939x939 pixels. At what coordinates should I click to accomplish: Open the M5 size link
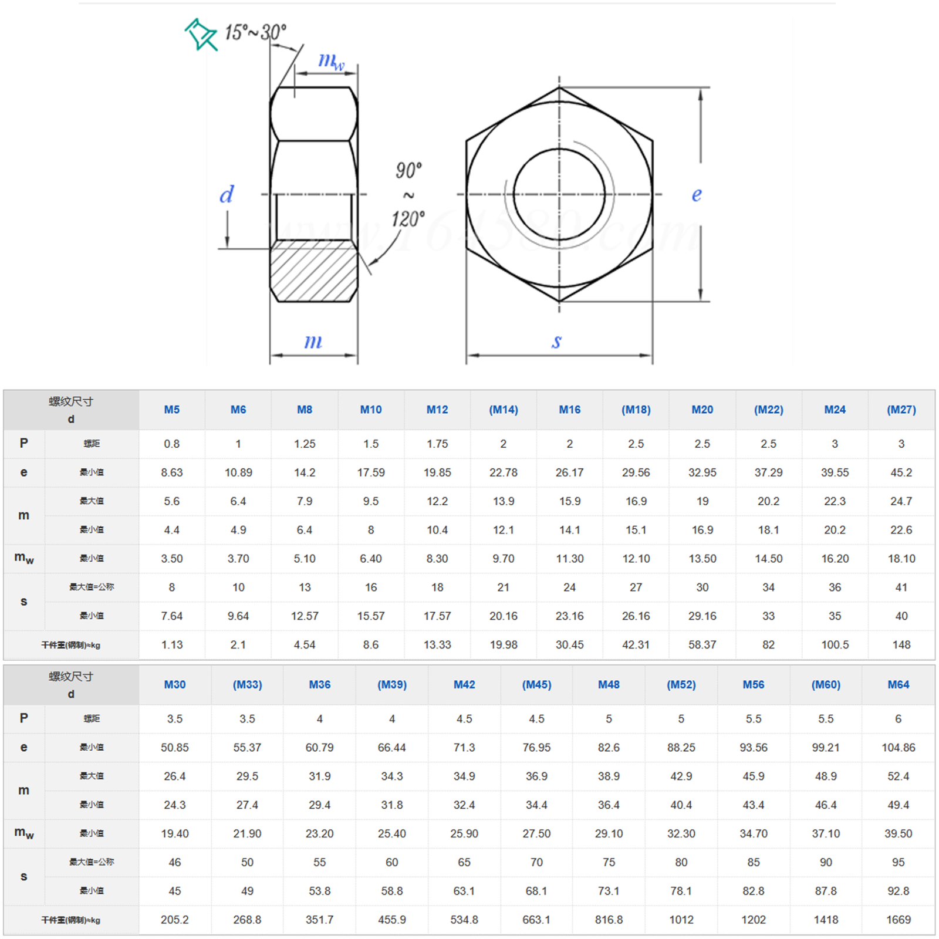pyautogui.click(x=172, y=410)
